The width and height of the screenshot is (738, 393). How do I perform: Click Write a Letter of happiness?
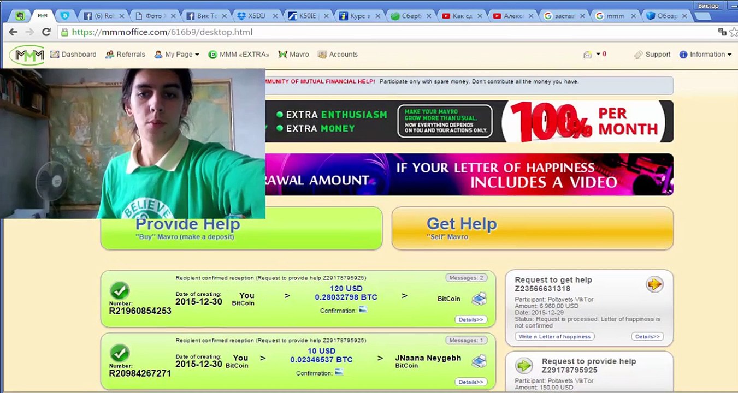554,336
